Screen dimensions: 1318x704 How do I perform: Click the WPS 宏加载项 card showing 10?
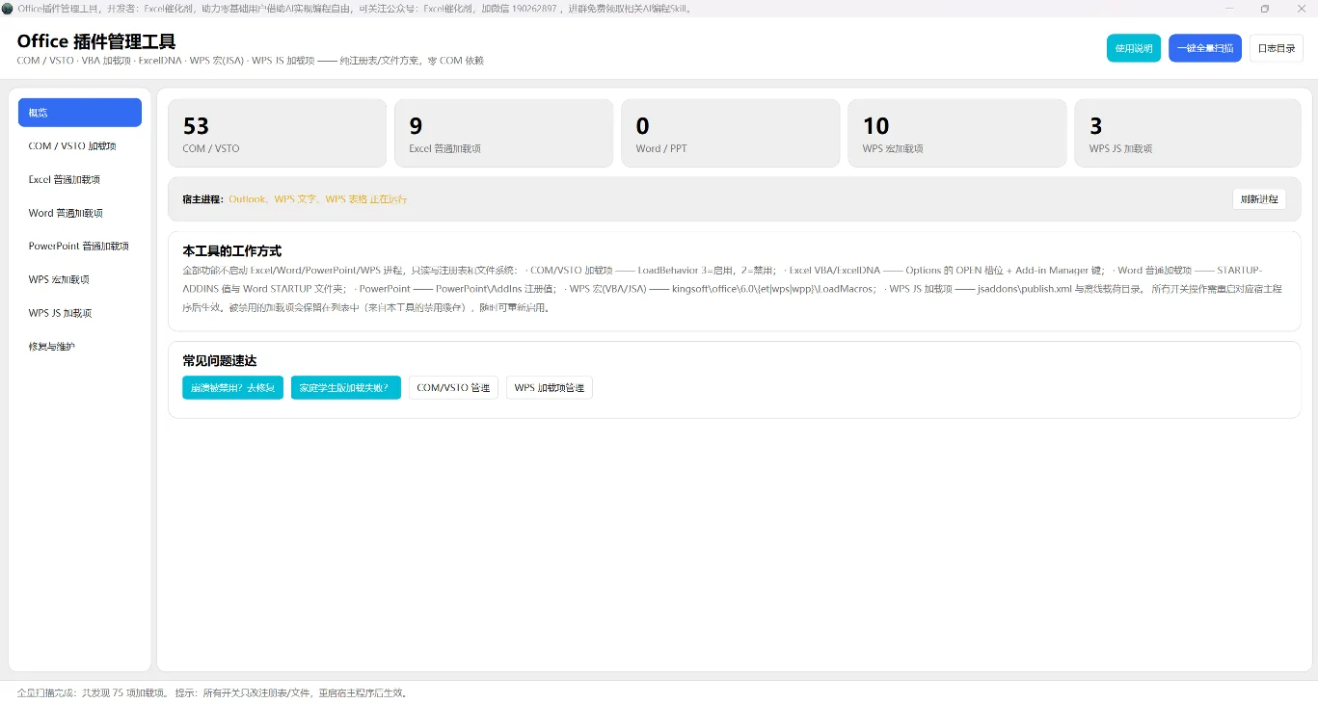[x=957, y=133]
